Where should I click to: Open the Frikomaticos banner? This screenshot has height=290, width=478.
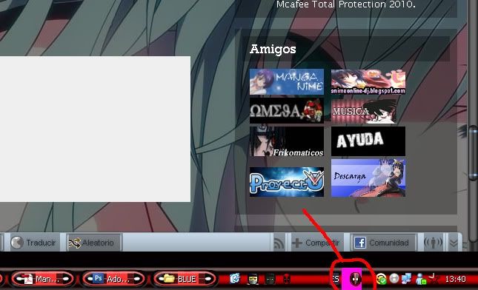click(x=287, y=142)
